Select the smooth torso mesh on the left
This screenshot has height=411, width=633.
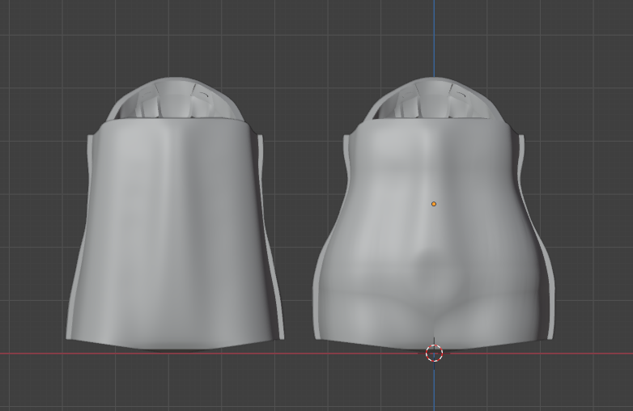point(175,214)
